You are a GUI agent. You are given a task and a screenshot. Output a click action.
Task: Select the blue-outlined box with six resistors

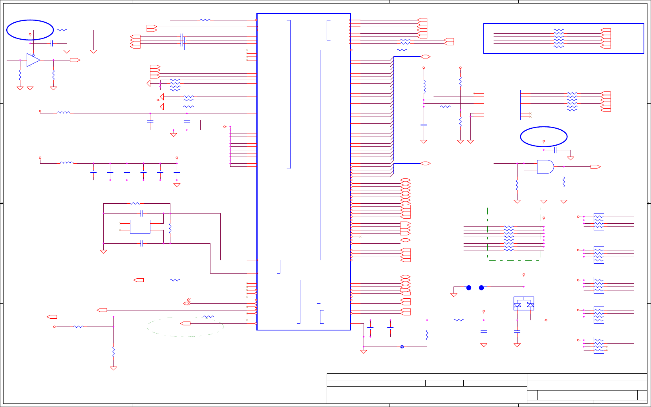564,38
